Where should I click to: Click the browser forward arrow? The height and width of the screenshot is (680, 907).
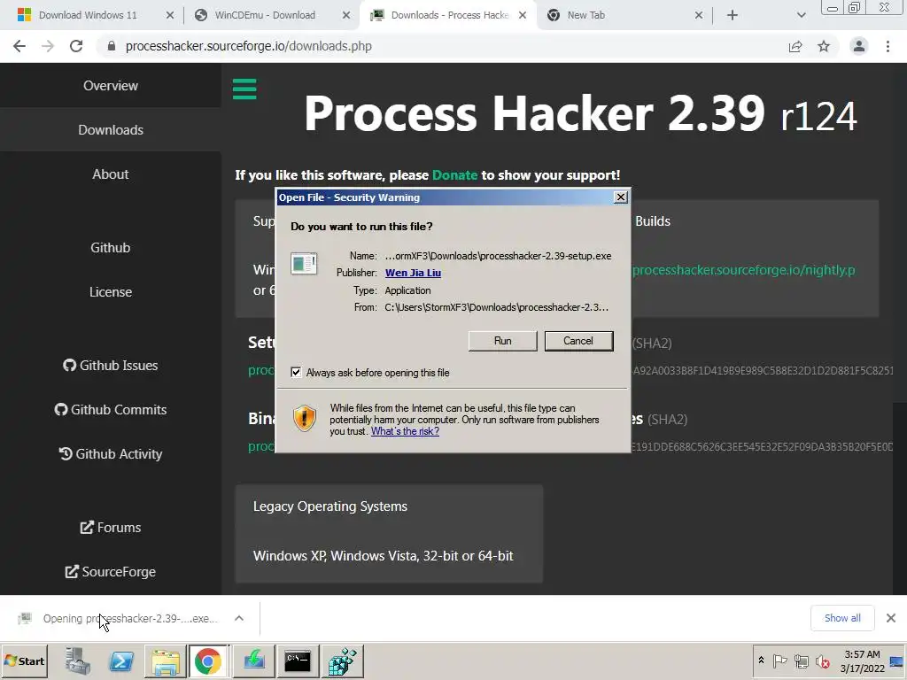(x=48, y=46)
